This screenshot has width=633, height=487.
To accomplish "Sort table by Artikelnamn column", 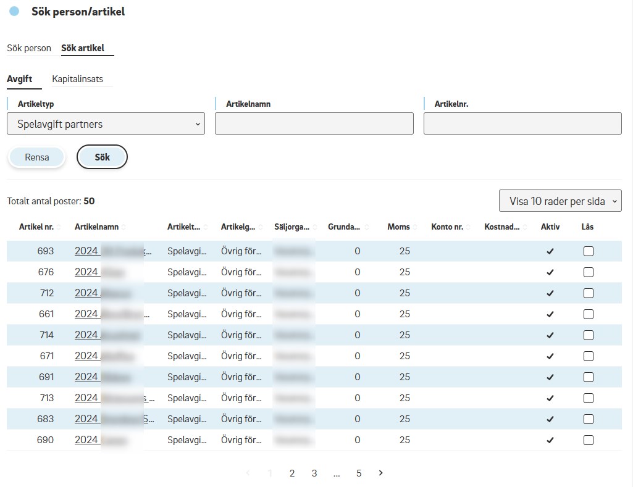I will 96,227.
